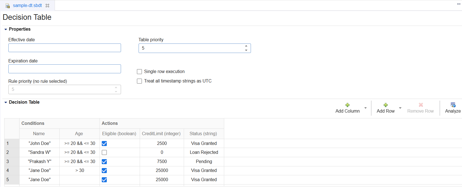The height and width of the screenshot is (187, 462).
Task: Switch to the sample-dt.sbdt tab
Action: tap(27, 6)
